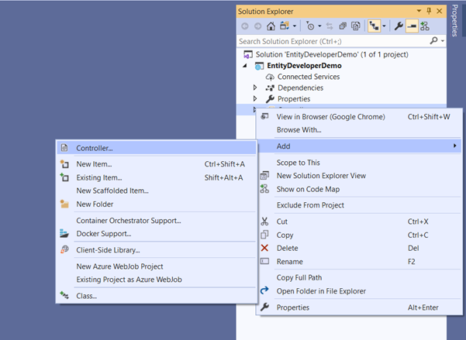Click the Docker Support whale icon
466x340 pixels.
[64, 233]
